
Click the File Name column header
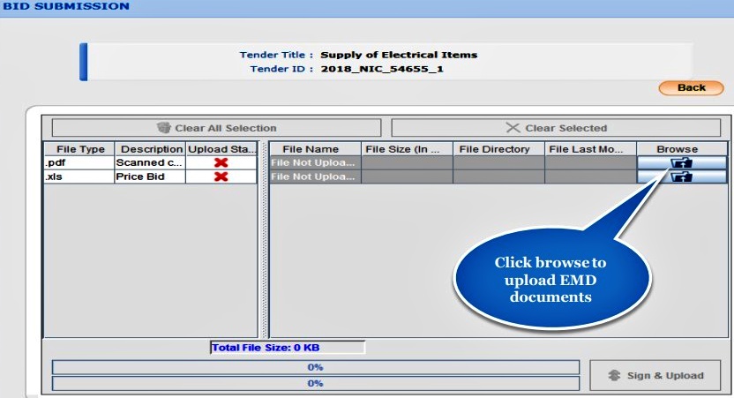pyautogui.click(x=316, y=149)
